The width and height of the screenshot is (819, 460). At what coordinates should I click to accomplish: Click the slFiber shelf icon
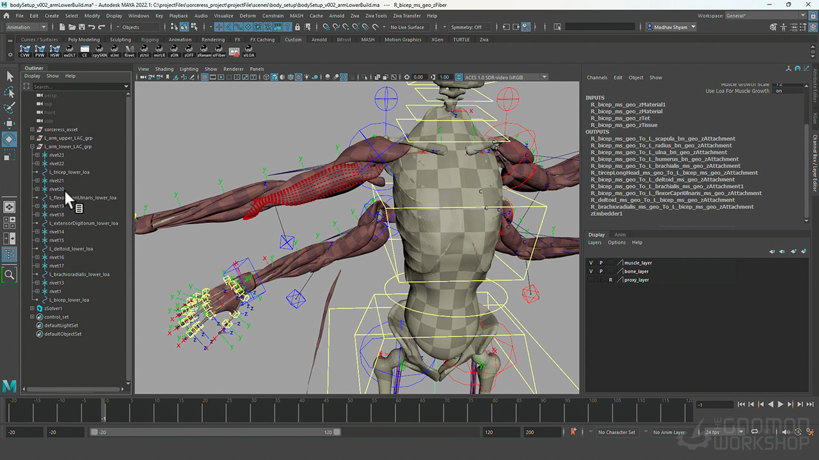[219, 50]
